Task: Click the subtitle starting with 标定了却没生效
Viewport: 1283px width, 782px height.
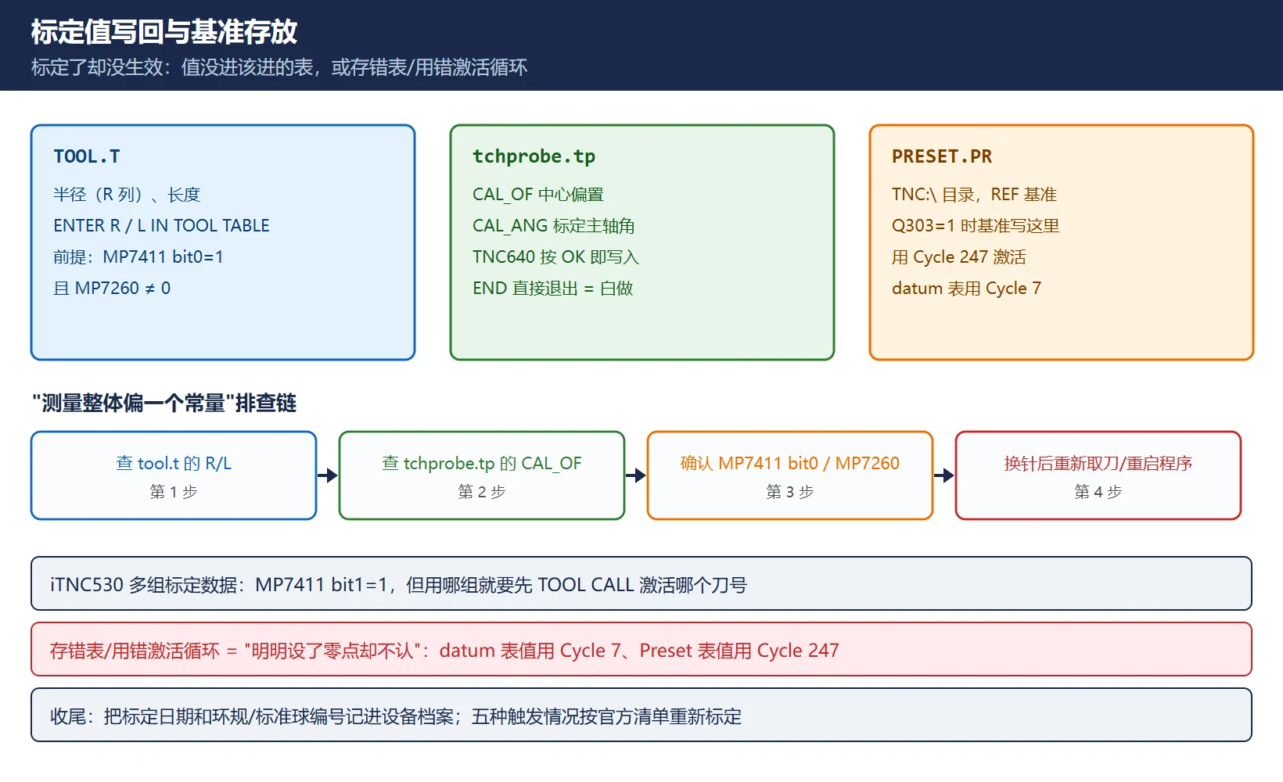Action: click(279, 67)
